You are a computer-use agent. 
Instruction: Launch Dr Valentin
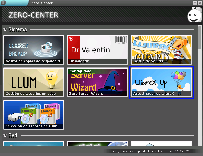click(97, 50)
